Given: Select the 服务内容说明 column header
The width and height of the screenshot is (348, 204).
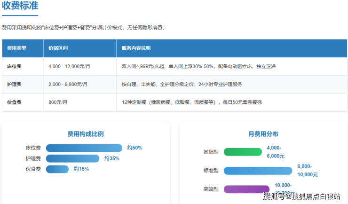Looking at the screenshot, I should click(x=136, y=48).
